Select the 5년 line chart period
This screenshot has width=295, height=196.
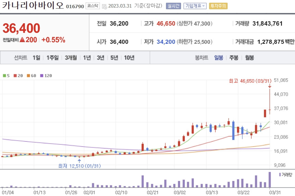pos(114,57)
